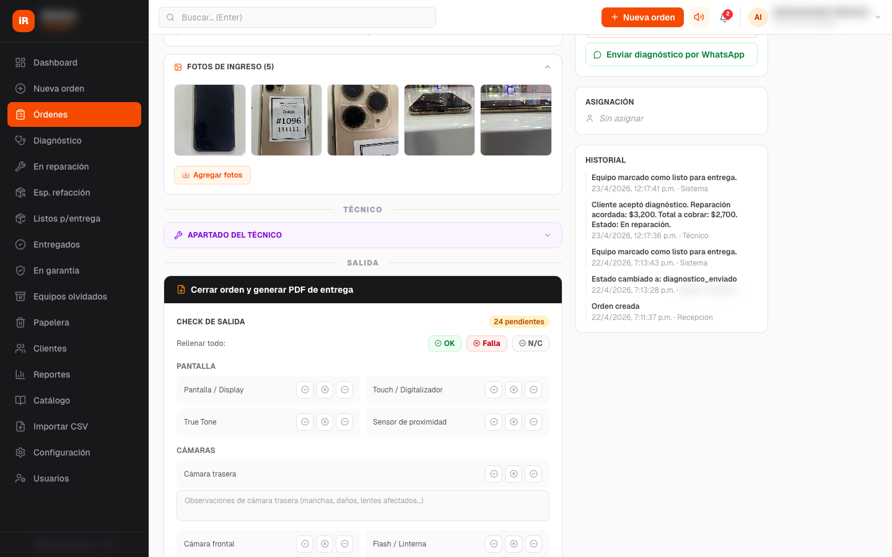Image resolution: width=892 pixels, height=557 pixels.
Task: Open Clientes in the sidebar
Action: point(50,348)
